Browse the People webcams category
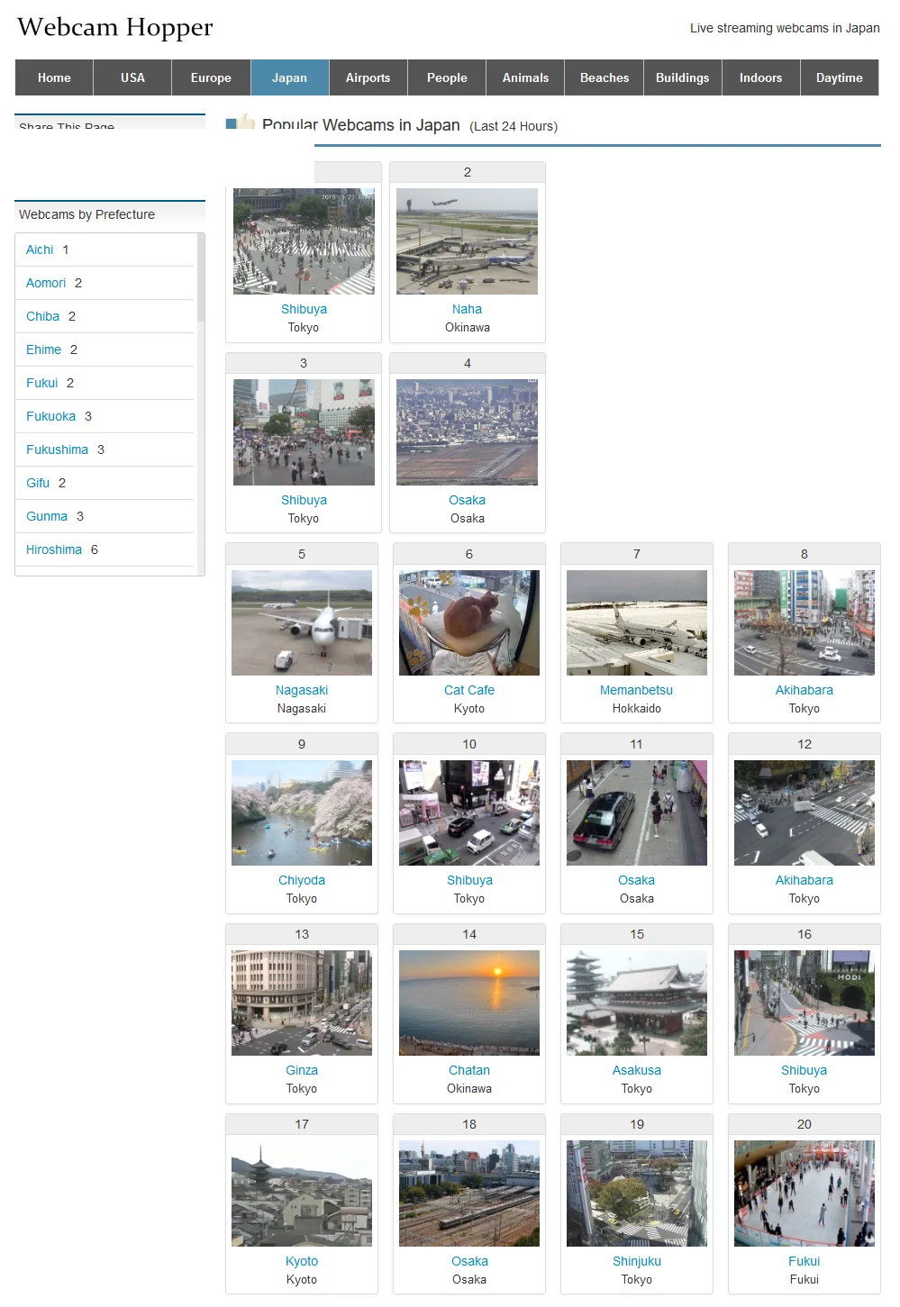 click(447, 77)
